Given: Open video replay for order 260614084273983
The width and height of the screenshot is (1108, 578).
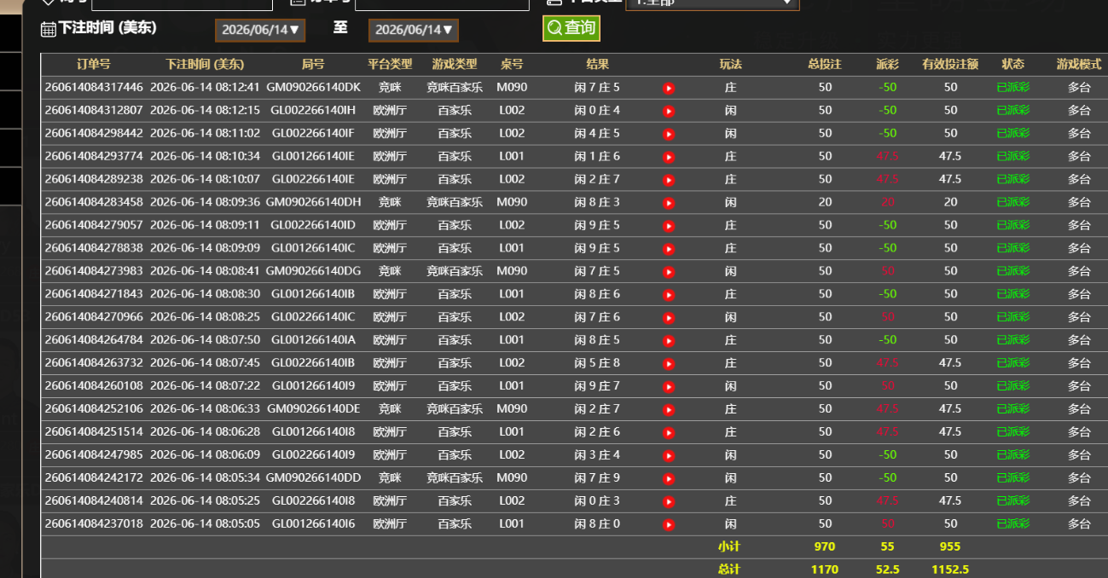Looking at the screenshot, I should (x=669, y=272).
